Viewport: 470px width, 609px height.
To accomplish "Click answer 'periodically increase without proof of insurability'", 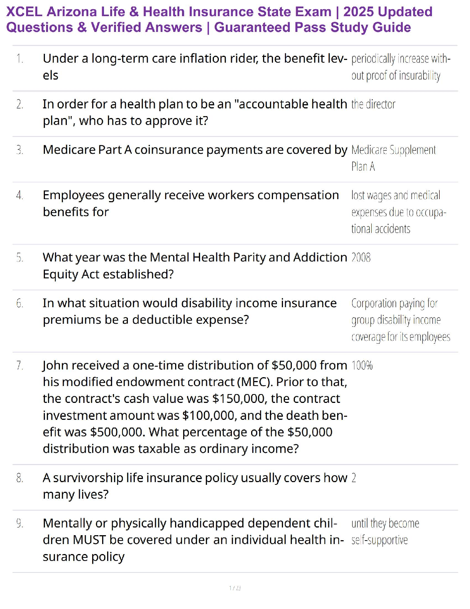I will pos(401,67).
